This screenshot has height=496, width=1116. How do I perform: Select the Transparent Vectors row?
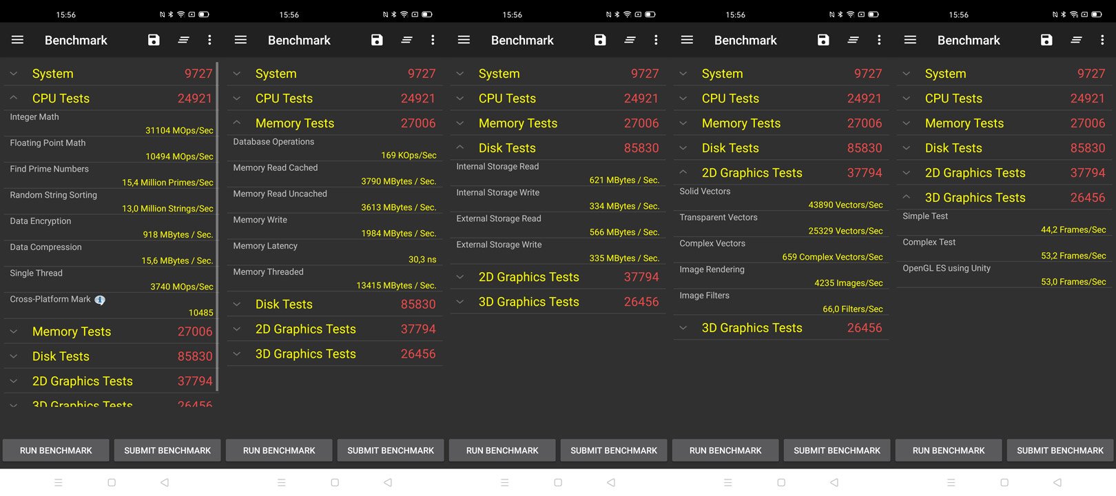point(781,224)
